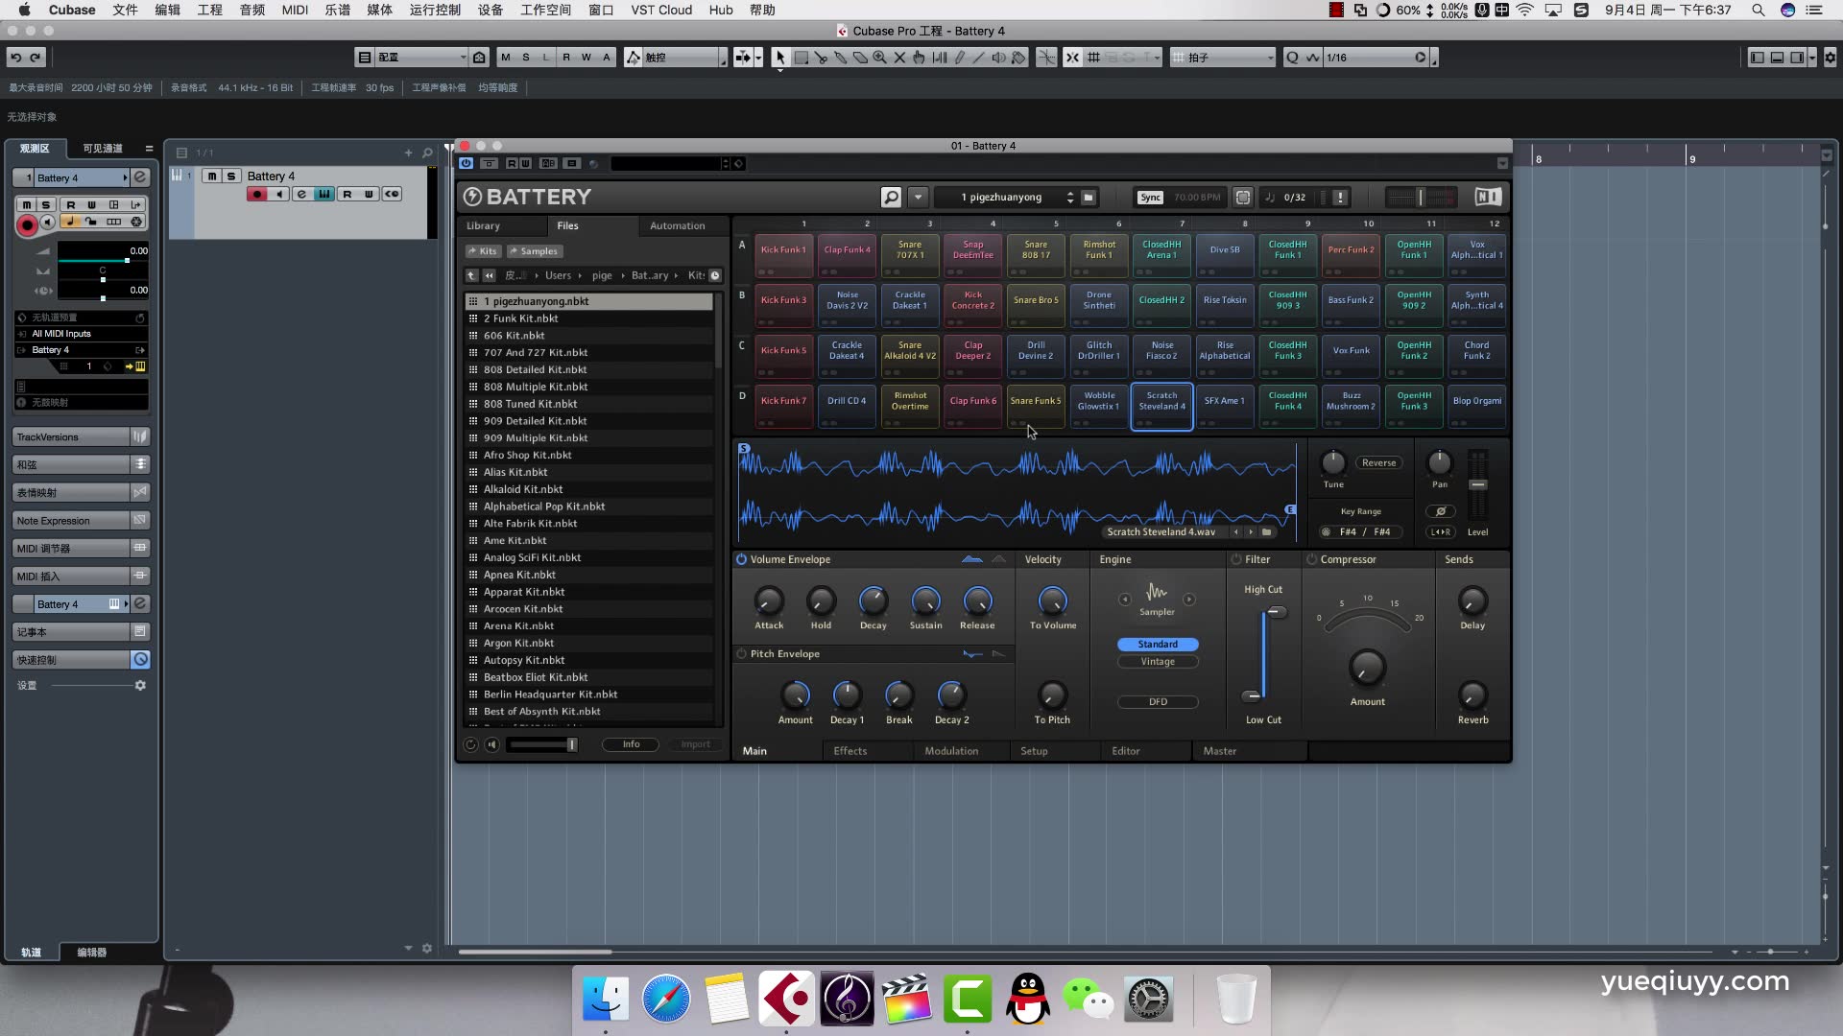Select the Main tab in Battery editor
The image size is (1843, 1036).
click(755, 750)
